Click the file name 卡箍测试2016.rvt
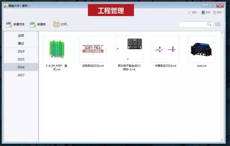The height and width of the screenshot is (146, 230). (x=165, y=66)
